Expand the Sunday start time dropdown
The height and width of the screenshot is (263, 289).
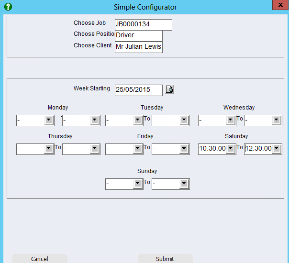tap(138, 184)
